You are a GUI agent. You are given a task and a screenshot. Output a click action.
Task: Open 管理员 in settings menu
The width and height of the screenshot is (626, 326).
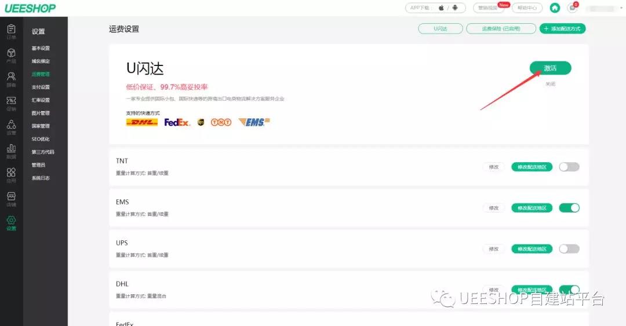[38, 165]
